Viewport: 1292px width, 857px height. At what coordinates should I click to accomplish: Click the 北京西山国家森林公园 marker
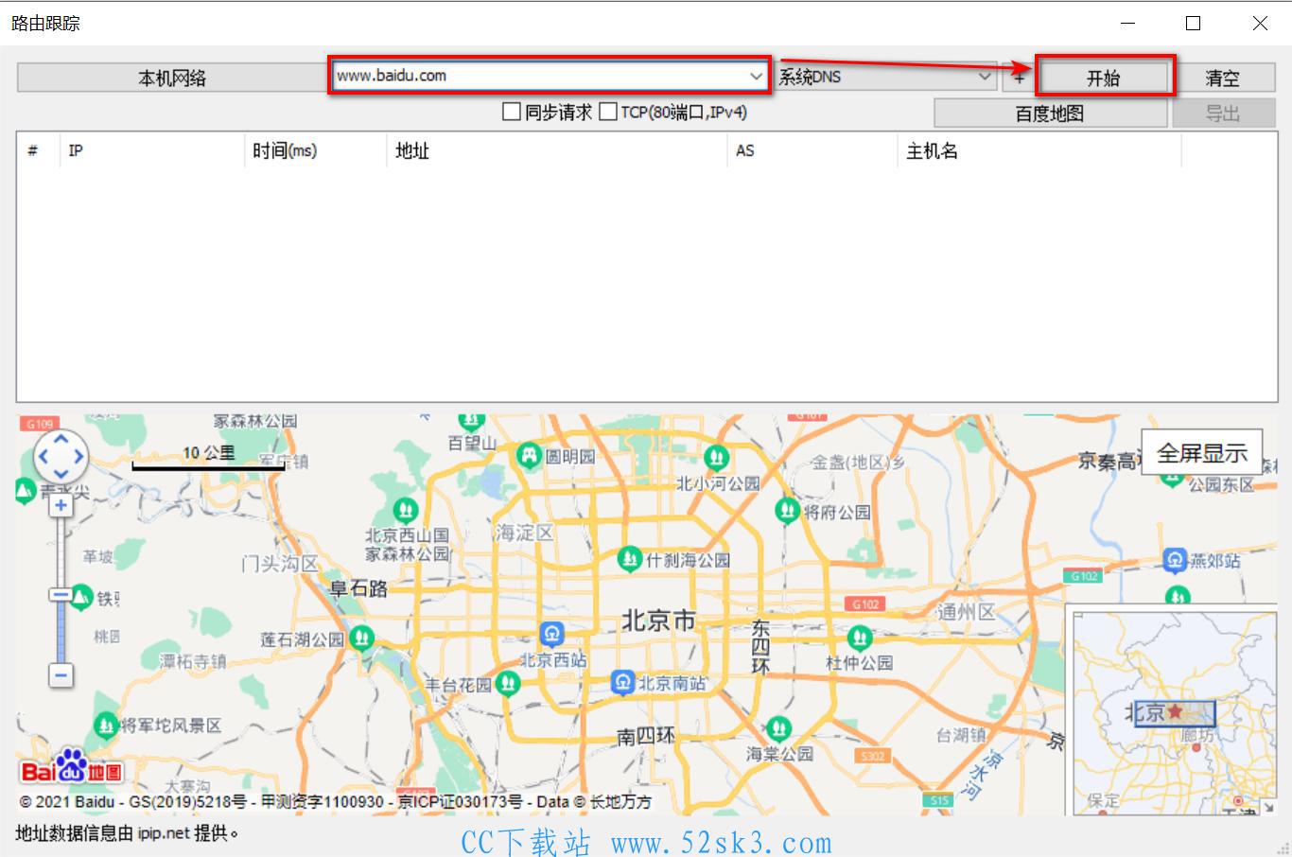click(x=406, y=512)
